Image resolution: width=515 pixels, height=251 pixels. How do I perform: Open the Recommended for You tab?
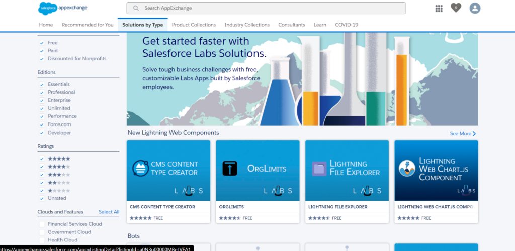pyautogui.click(x=88, y=25)
